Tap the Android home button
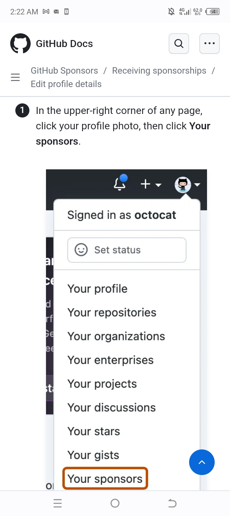Screen dimensions: 230x516 pos(115,503)
